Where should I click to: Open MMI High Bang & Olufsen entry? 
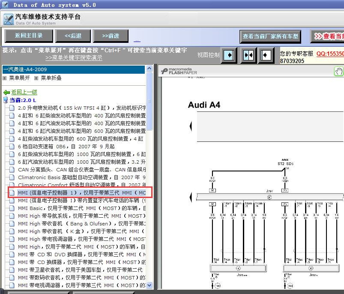[82, 224]
